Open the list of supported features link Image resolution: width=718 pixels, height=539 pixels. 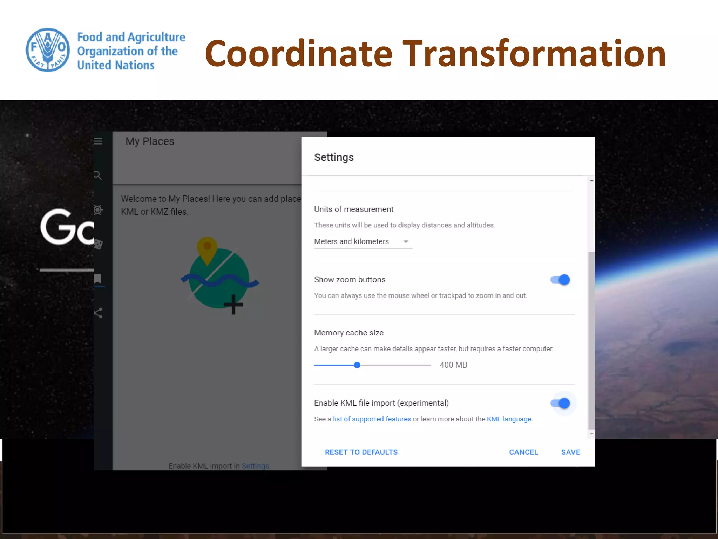pyautogui.click(x=372, y=419)
